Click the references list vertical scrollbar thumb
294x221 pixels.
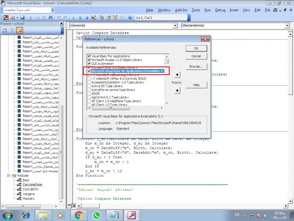167,62
